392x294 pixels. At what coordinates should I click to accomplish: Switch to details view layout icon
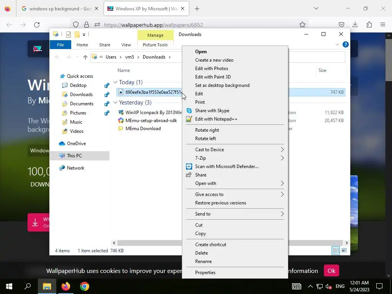pos(336,250)
